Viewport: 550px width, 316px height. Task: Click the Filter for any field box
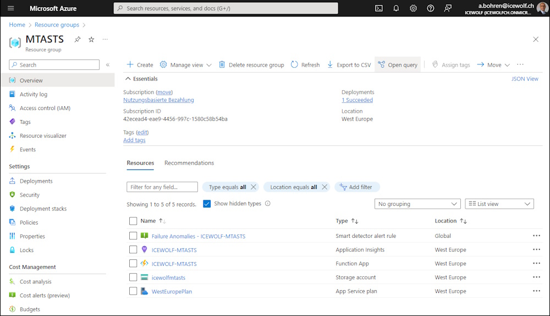[162, 187]
